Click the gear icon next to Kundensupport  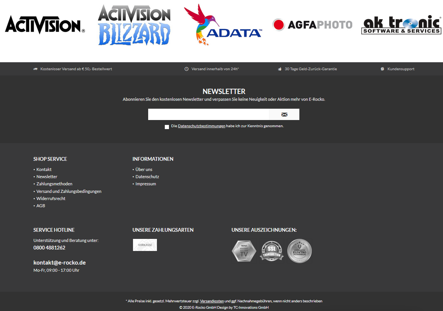(x=382, y=69)
